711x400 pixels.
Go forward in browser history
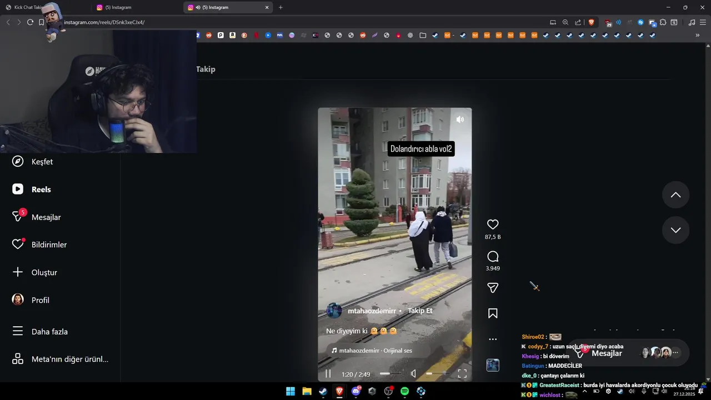pos(19,22)
